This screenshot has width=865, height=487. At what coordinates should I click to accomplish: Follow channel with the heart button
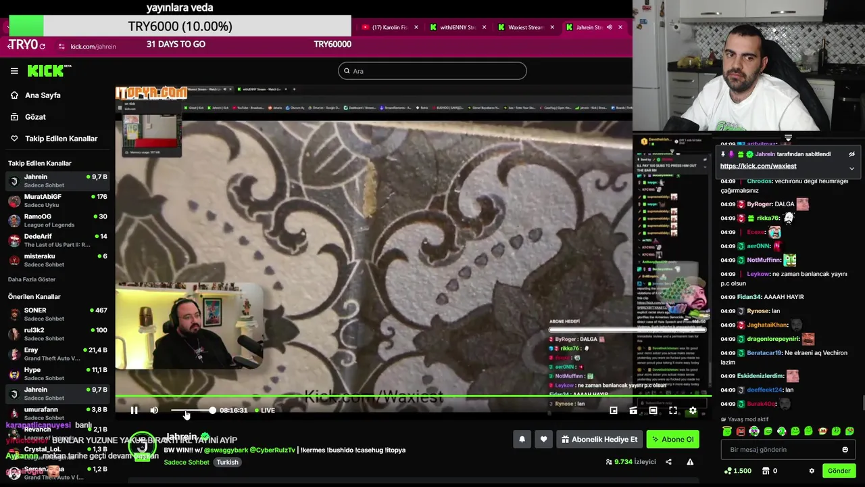coord(543,440)
